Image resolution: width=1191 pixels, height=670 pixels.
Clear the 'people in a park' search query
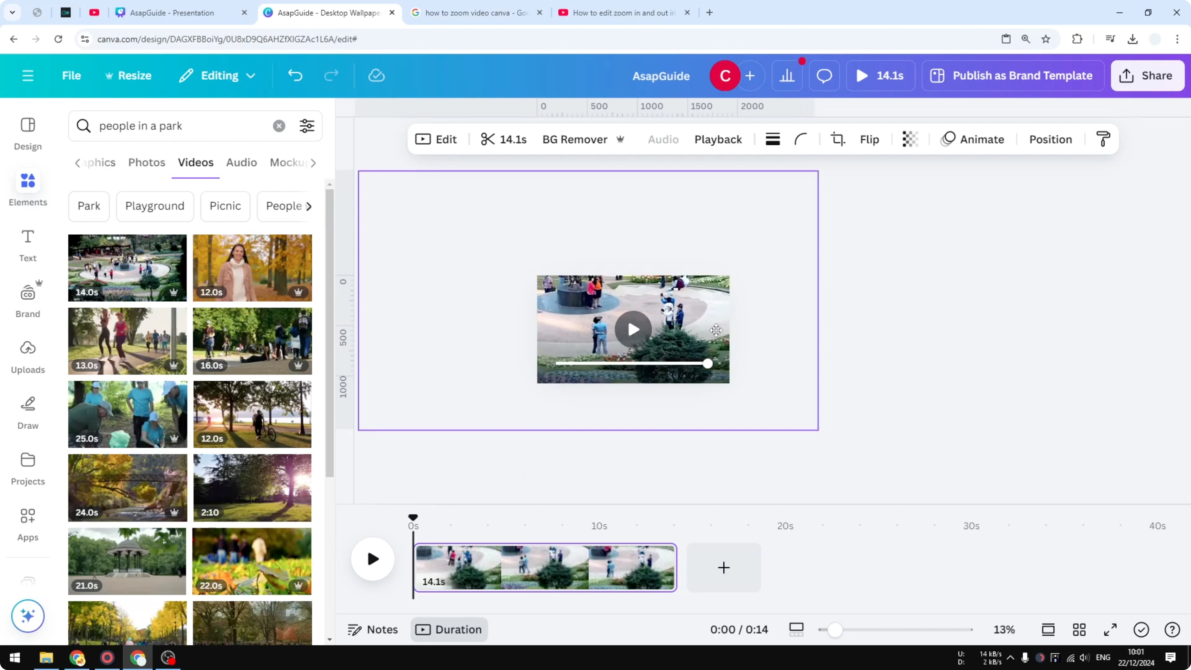click(x=279, y=126)
